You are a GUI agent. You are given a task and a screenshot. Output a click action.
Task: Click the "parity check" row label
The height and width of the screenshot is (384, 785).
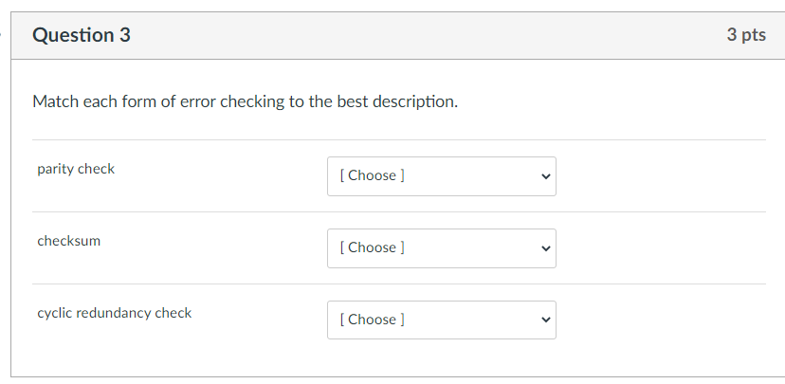point(76,170)
